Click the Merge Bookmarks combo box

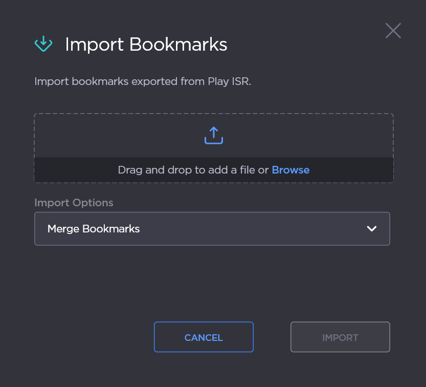point(212,229)
